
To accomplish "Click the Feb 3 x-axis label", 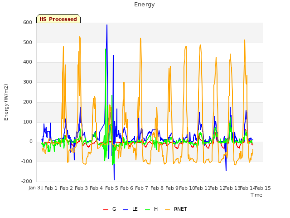I will 81,188.
